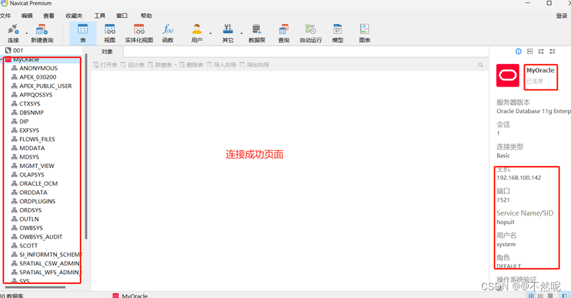Click the DDL icon in right panel
The image size is (571, 298).
[x=530, y=52]
